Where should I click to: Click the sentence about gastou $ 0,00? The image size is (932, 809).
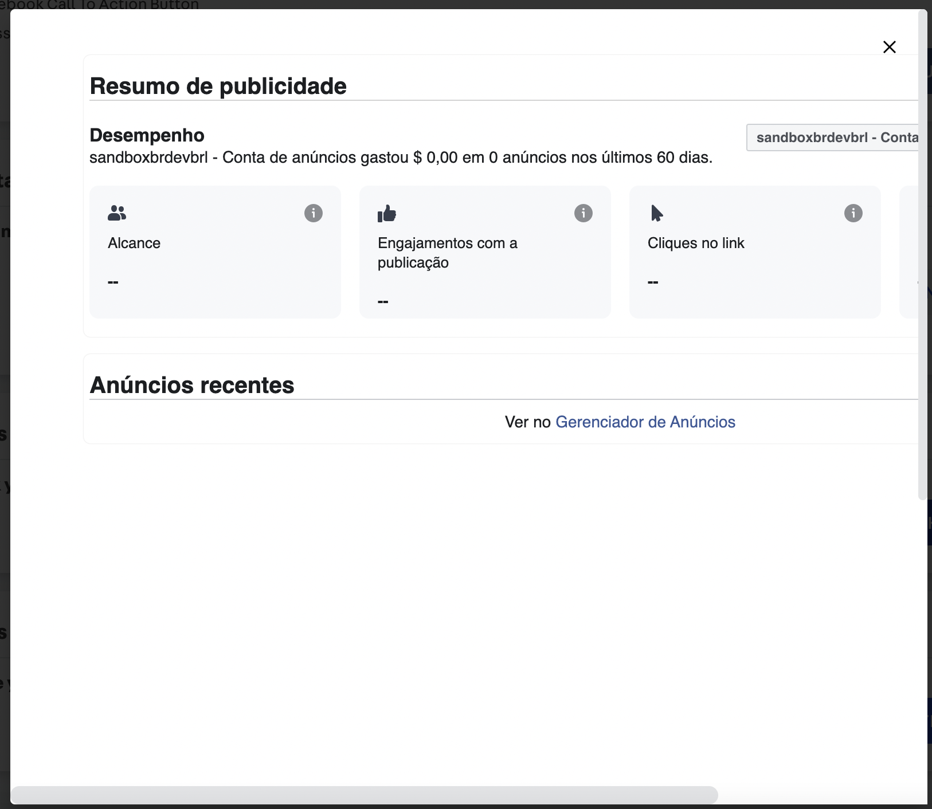[x=401, y=158]
